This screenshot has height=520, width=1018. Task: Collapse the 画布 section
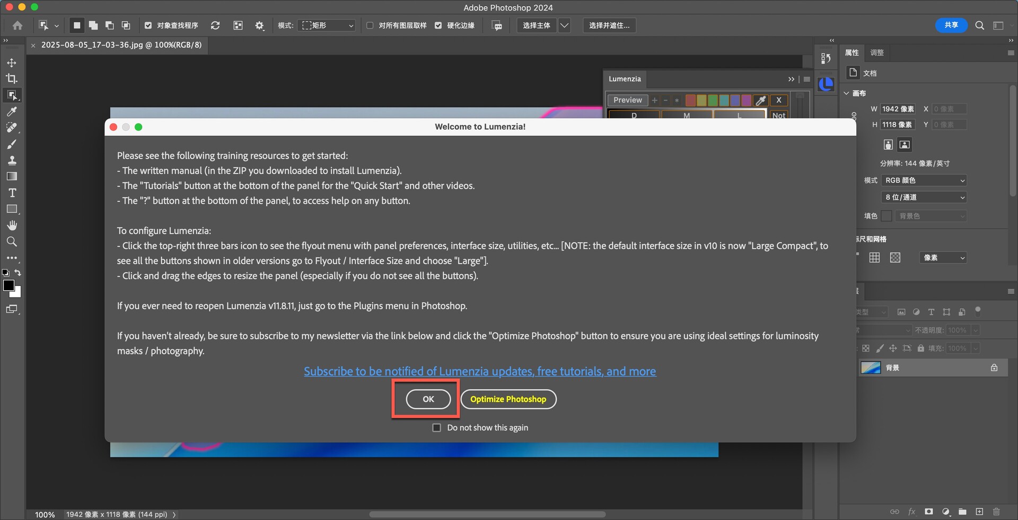coord(847,93)
